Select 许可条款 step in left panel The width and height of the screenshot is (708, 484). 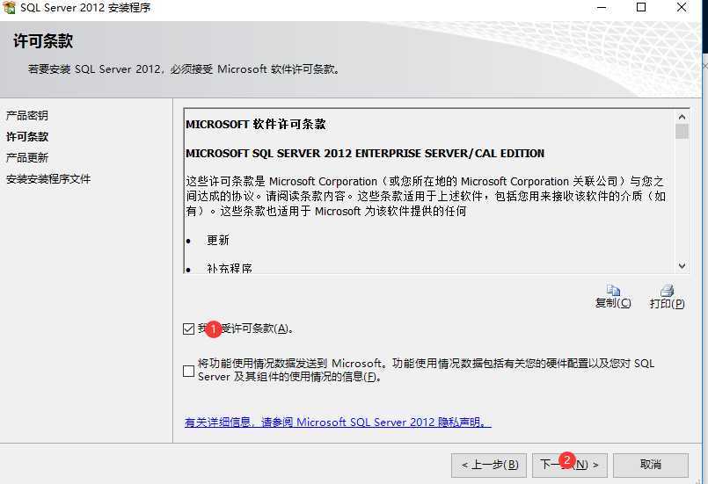point(27,137)
